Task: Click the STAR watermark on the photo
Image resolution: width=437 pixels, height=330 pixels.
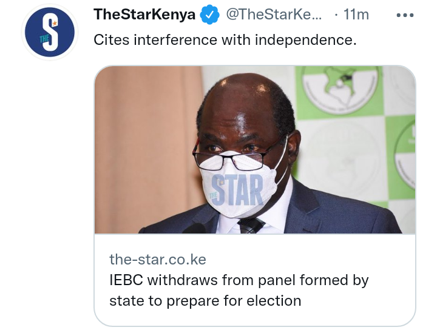Action: coord(237,190)
